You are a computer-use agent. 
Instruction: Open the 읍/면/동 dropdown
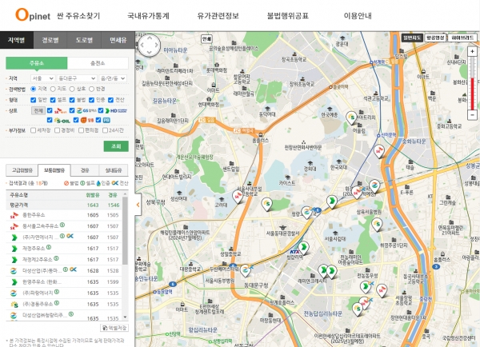click(x=113, y=78)
